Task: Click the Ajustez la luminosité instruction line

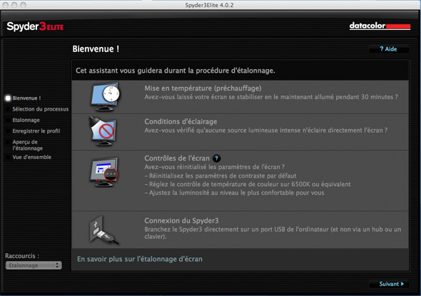Action: click(234, 193)
